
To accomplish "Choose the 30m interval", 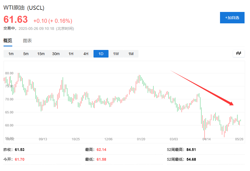I will coord(56,54).
